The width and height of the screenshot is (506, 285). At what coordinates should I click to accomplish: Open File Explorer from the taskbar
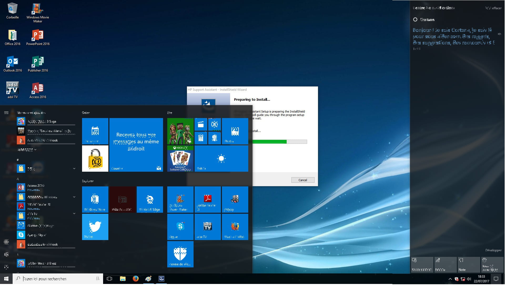[x=123, y=279]
